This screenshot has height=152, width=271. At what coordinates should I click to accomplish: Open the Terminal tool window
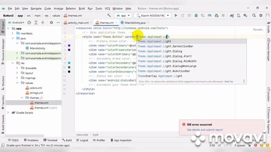pyautogui.click(x=50, y=140)
